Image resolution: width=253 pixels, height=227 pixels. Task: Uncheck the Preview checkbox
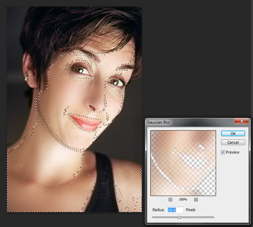tap(223, 152)
